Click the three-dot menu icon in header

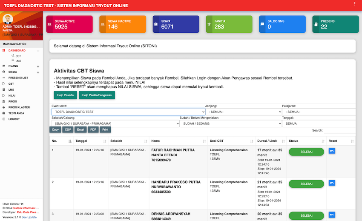click(x=355, y=4)
